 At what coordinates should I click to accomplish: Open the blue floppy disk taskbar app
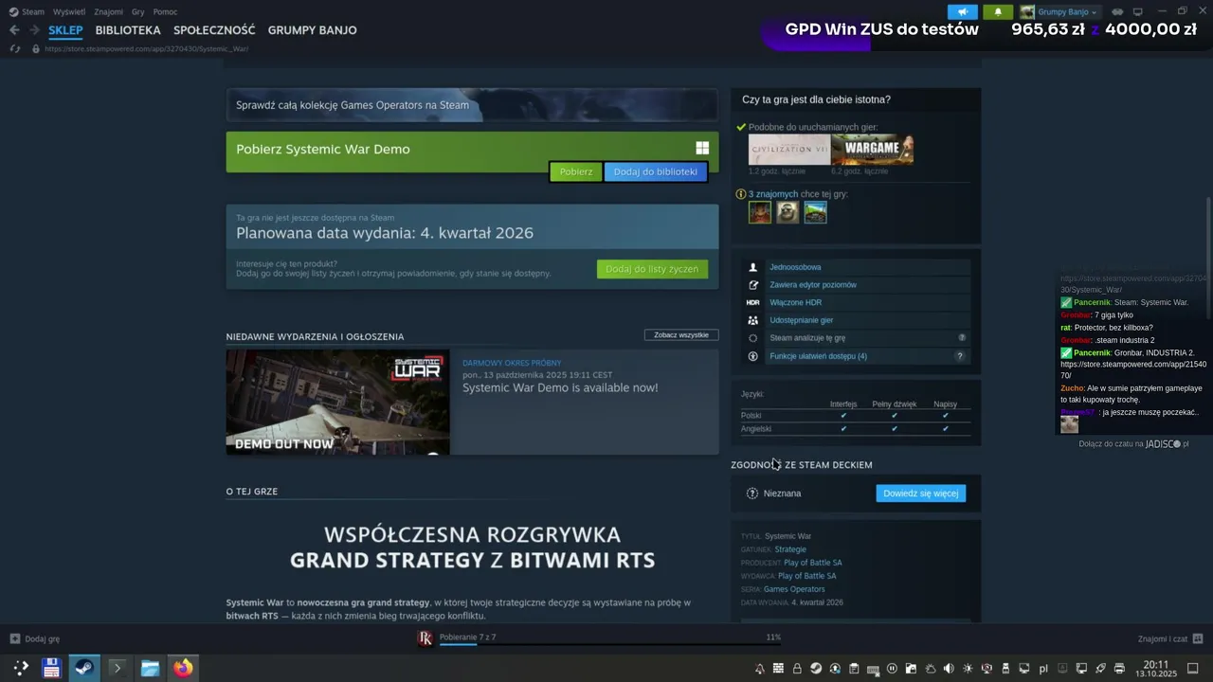51,668
